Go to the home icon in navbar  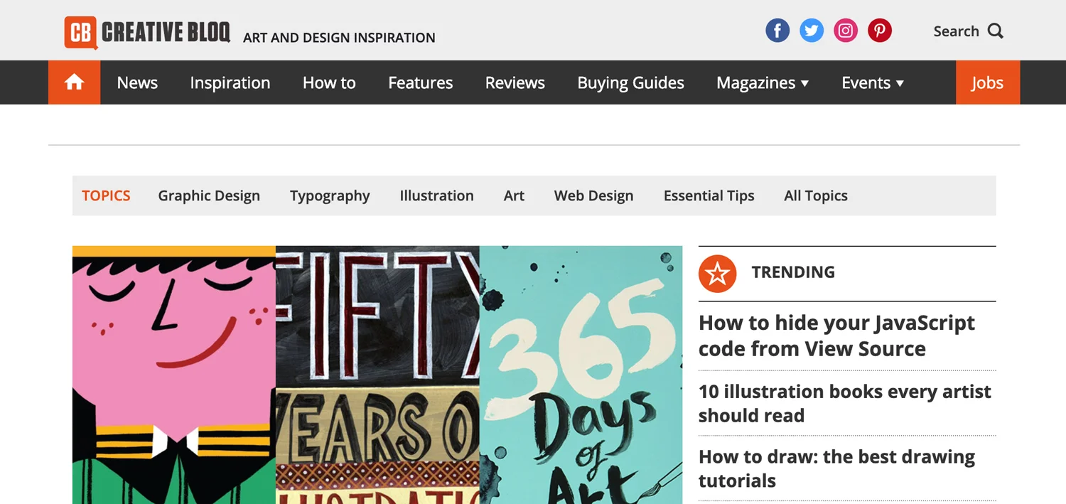click(74, 82)
